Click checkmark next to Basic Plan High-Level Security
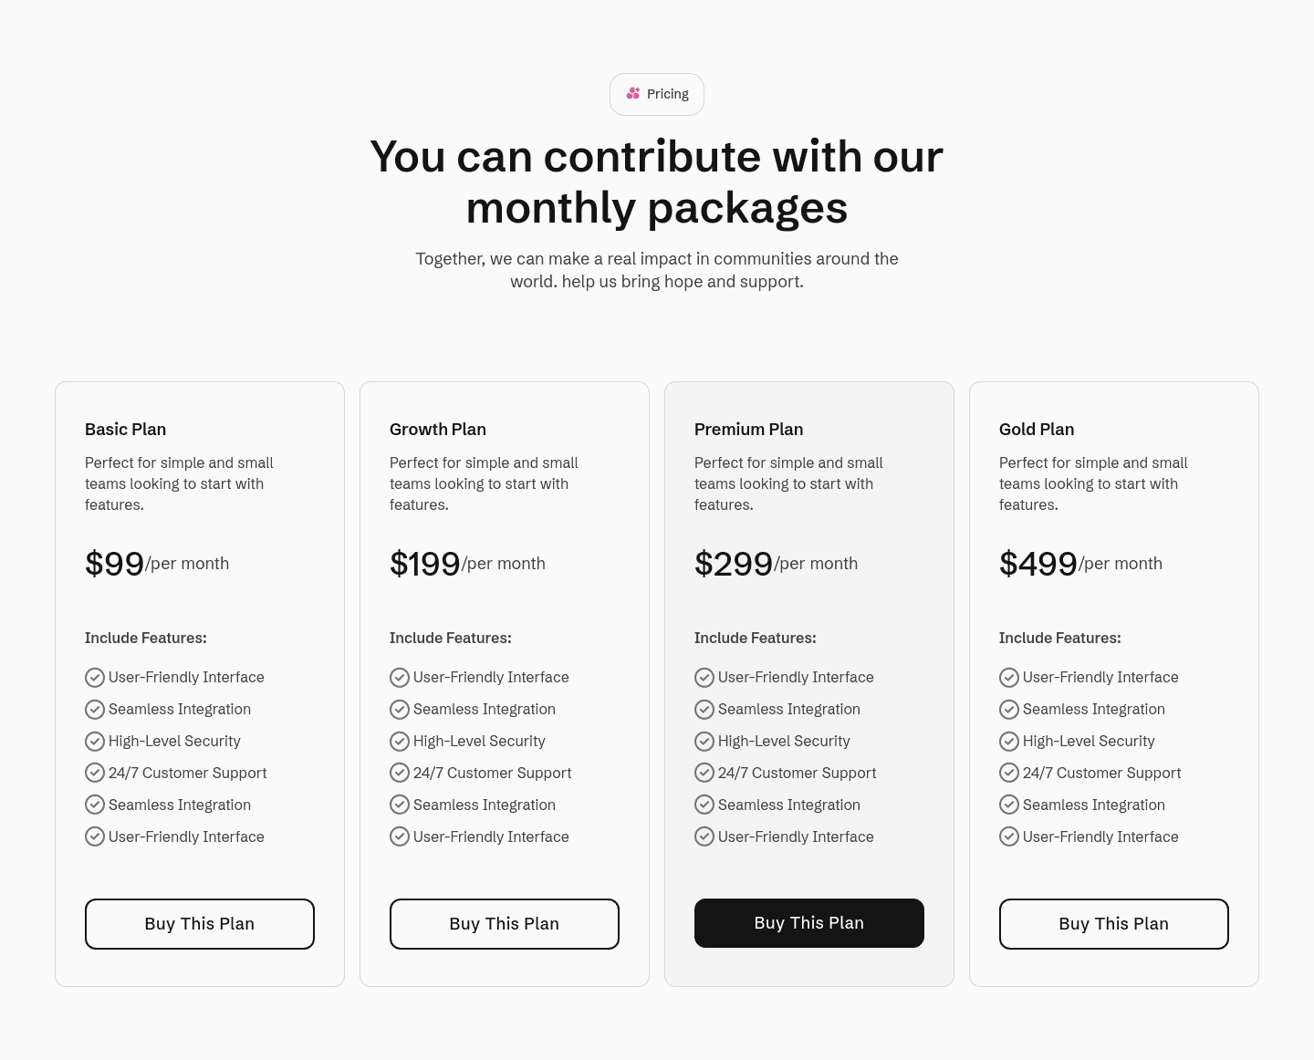The width and height of the screenshot is (1314, 1060). [95, 741]
